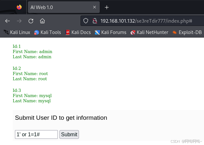204x145 pixels.
Task: Open a new browser tab
Action: pos(107,7)
